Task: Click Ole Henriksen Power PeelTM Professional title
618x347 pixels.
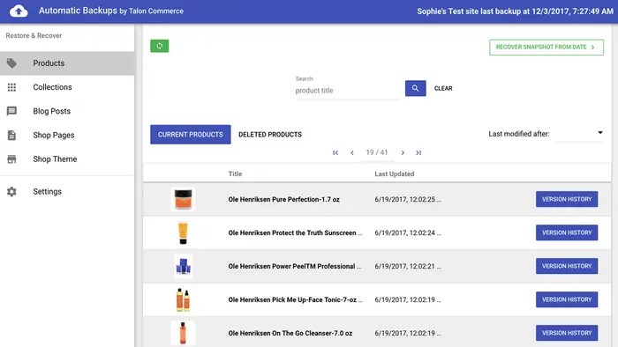Action: 294,266
